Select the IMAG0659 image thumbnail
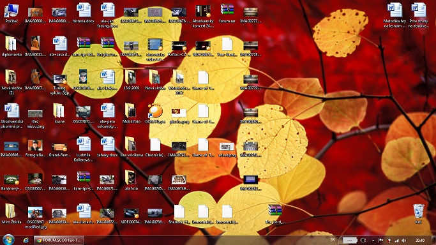436x245 pixels. 59,216
